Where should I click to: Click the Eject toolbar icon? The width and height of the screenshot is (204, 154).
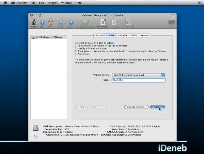[x=71, y=24]
